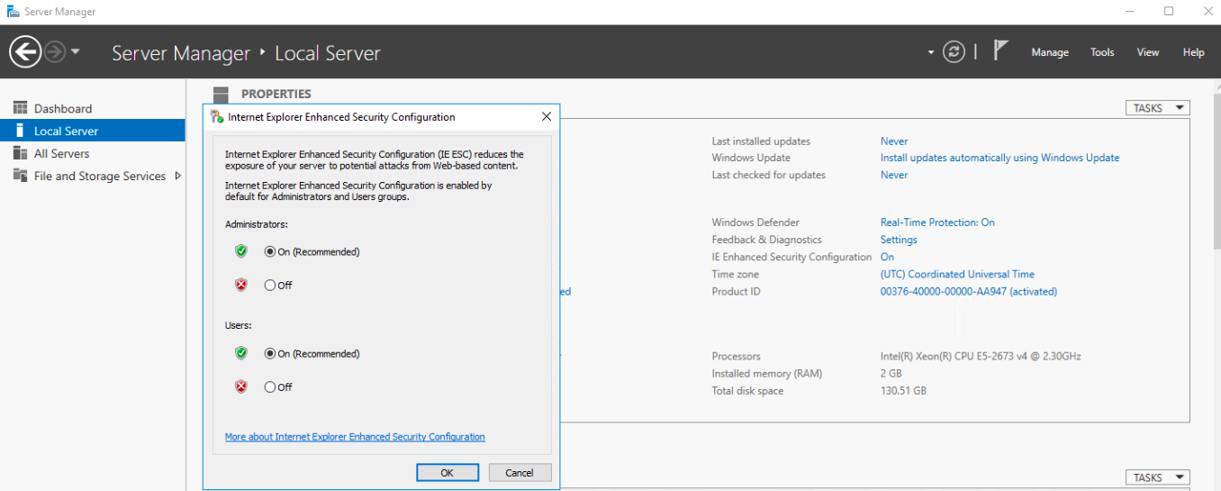Select File and Storage Services
Viewport: 1221px width, 491px height.
[x=93, y=176]
